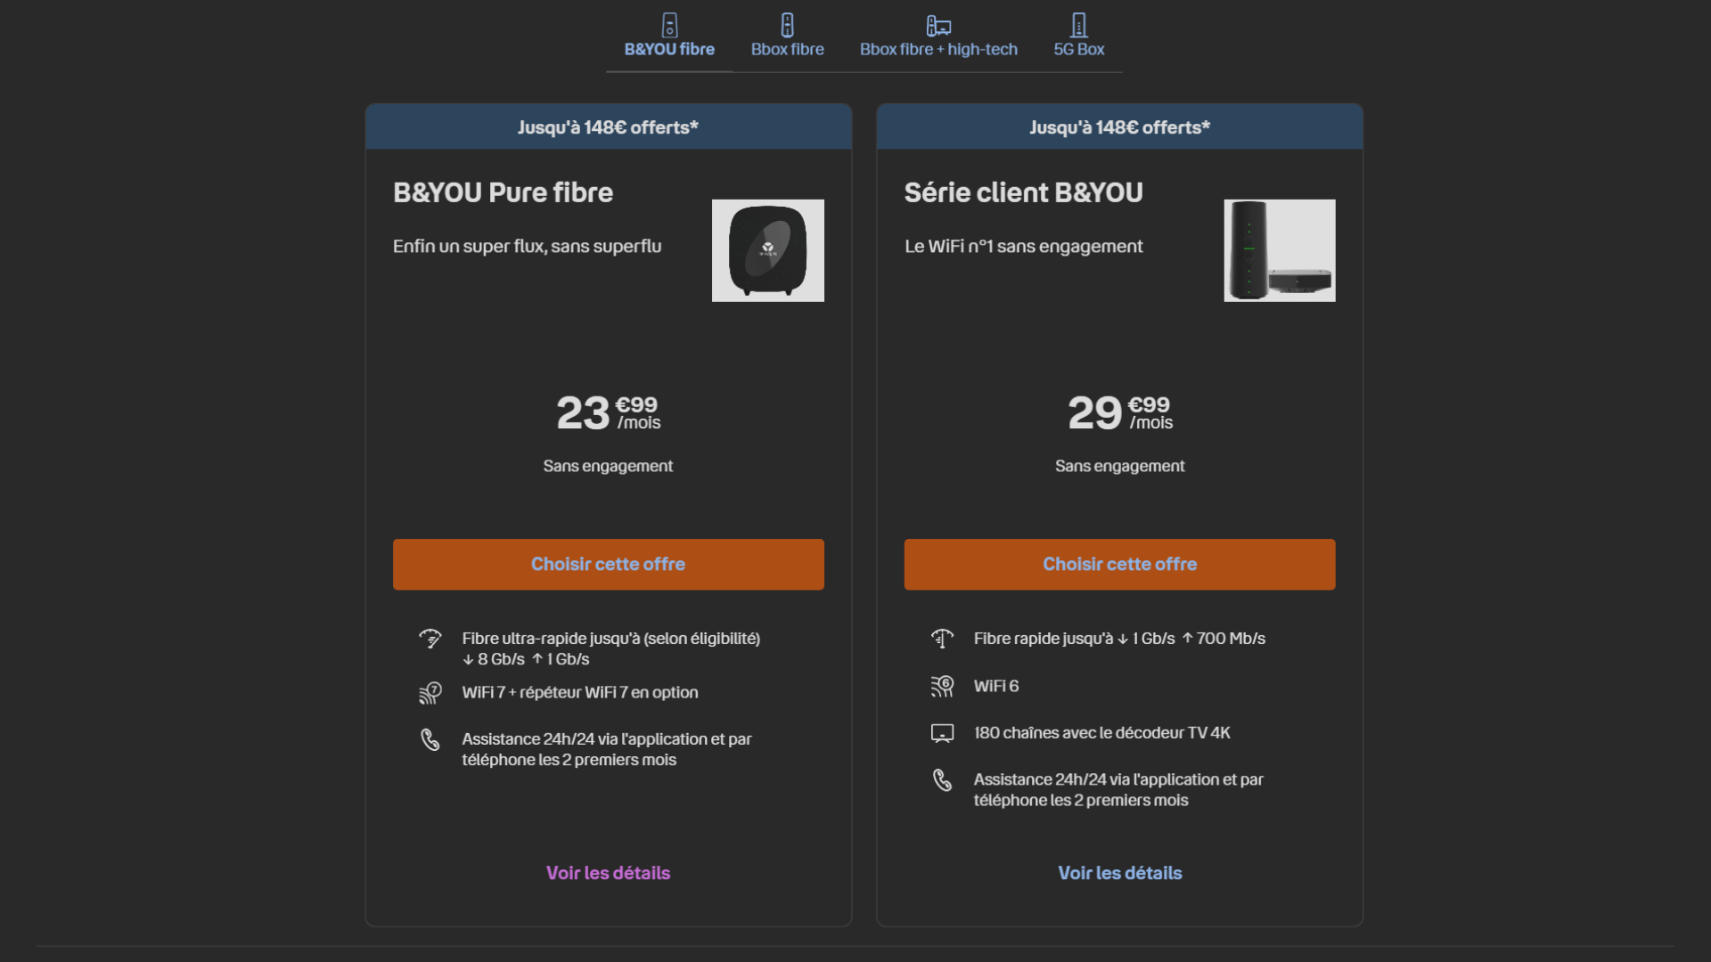Click the WiFi 6 icon in Série client
The width and height of the screenshot is (1711, 962).
click(942, 686)
